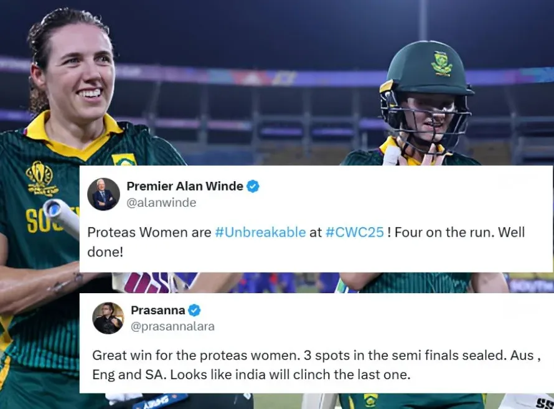Open the #Unbreakable hashtag

point(260,232)
